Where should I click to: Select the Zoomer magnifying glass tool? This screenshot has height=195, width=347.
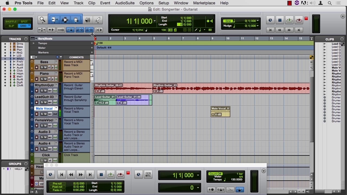(43, 20)
